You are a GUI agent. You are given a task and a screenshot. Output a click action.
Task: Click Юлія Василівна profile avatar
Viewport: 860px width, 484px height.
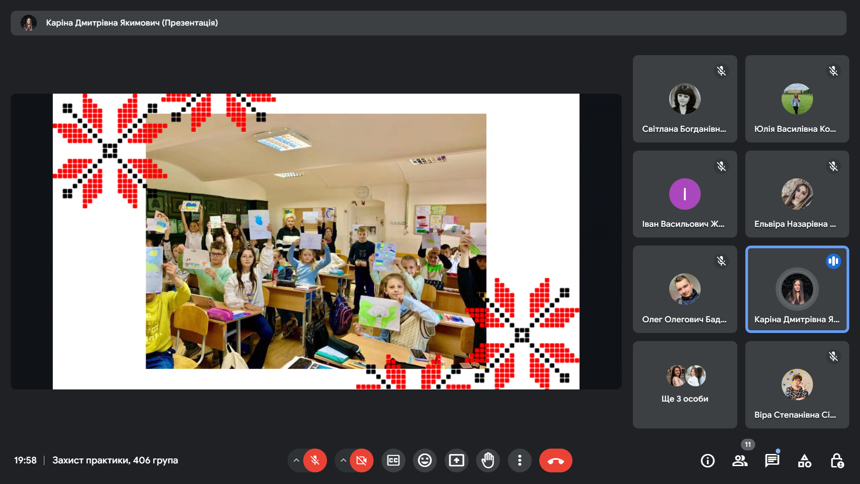coord(797,99)
